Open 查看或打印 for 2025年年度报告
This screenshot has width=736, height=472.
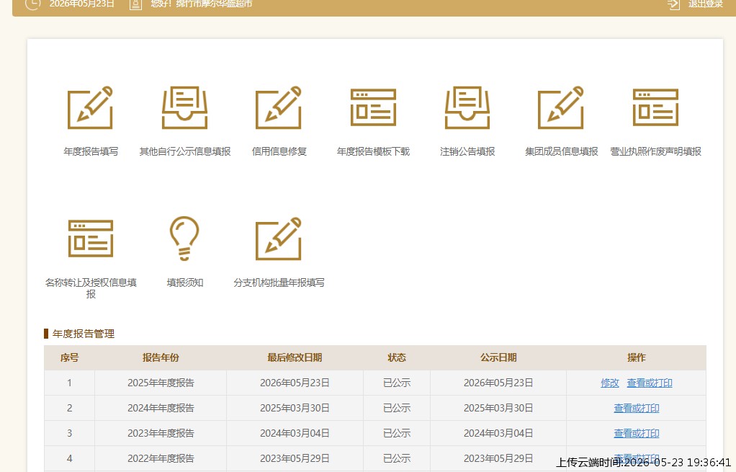click(650, 383)
